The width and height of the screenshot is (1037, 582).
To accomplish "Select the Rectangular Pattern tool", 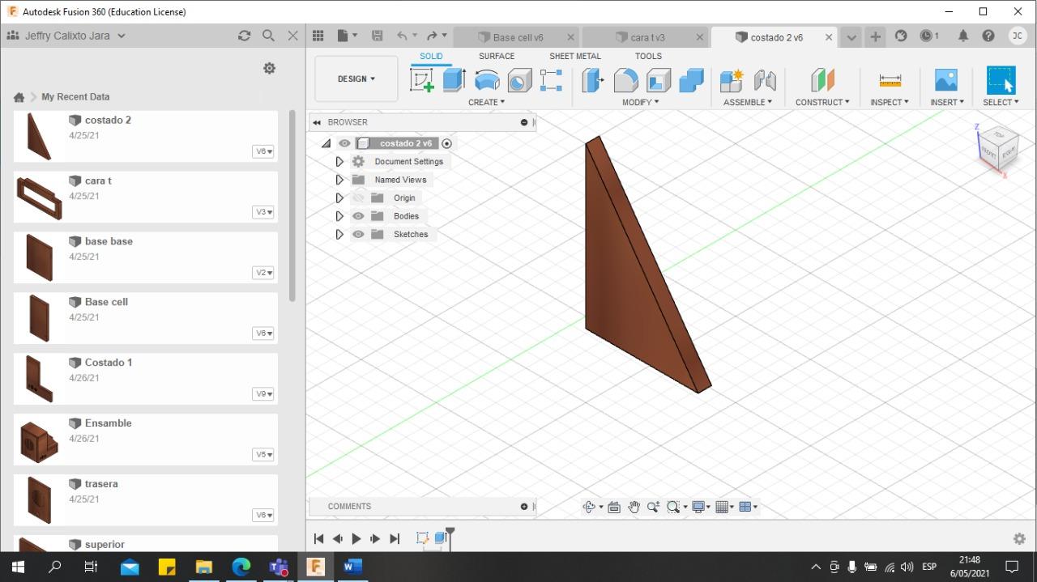I will click(x=551, y=79).
